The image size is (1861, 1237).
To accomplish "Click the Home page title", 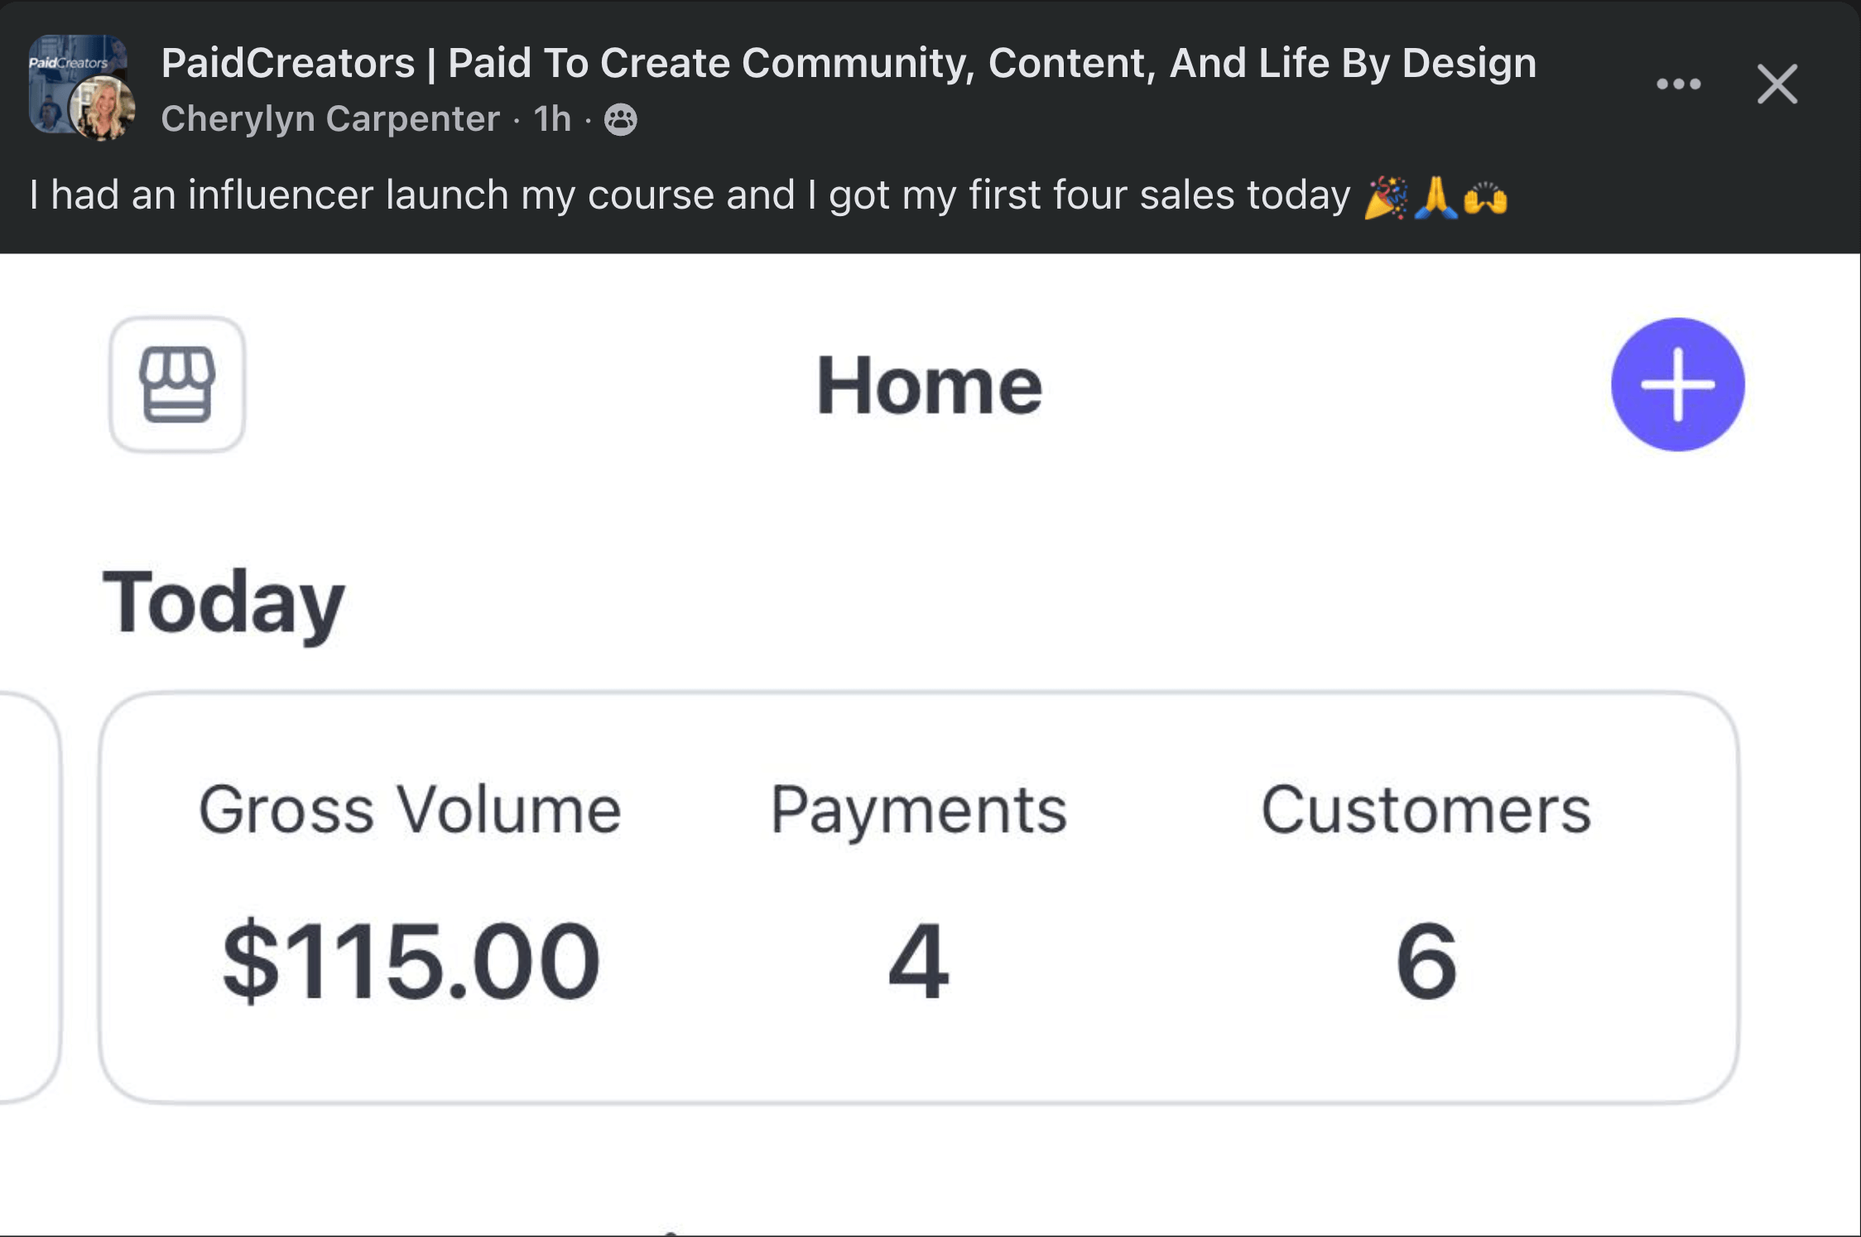I will pos(929,385).
